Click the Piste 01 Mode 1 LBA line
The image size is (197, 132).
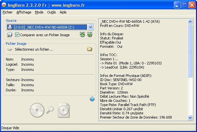[x=131, y=63]
